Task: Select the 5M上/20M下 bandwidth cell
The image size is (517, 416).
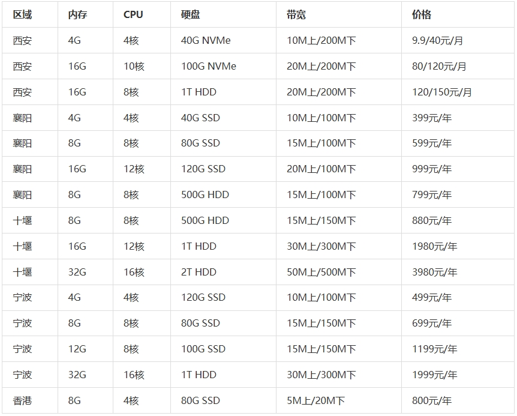Action: tap(315, 400)
